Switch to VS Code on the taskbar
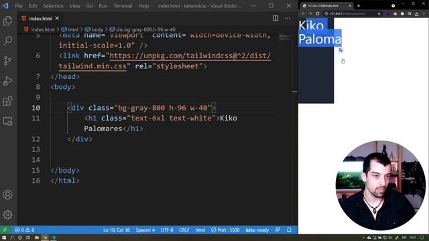429x241 pixels. pyautogui.click(x=54, y=238)
